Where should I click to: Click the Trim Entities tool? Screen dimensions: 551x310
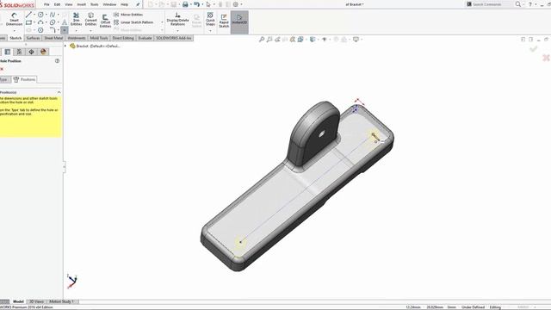coord(76,19)
